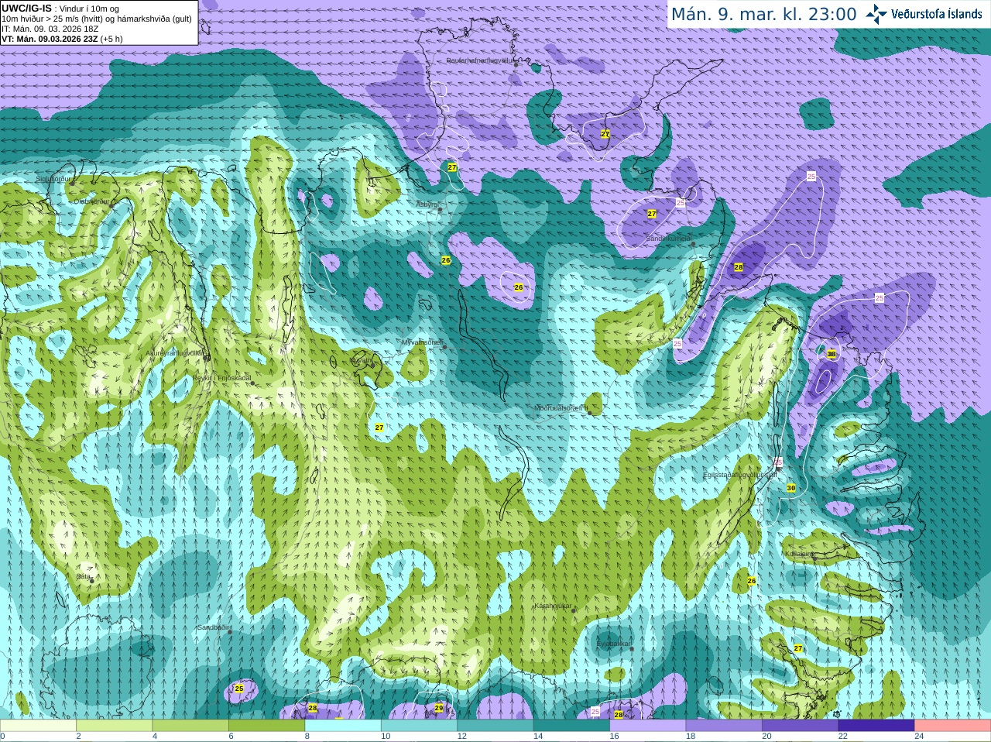Click the Siglufjörður station label
Screen dimensions: 991x742
[53, 179]
